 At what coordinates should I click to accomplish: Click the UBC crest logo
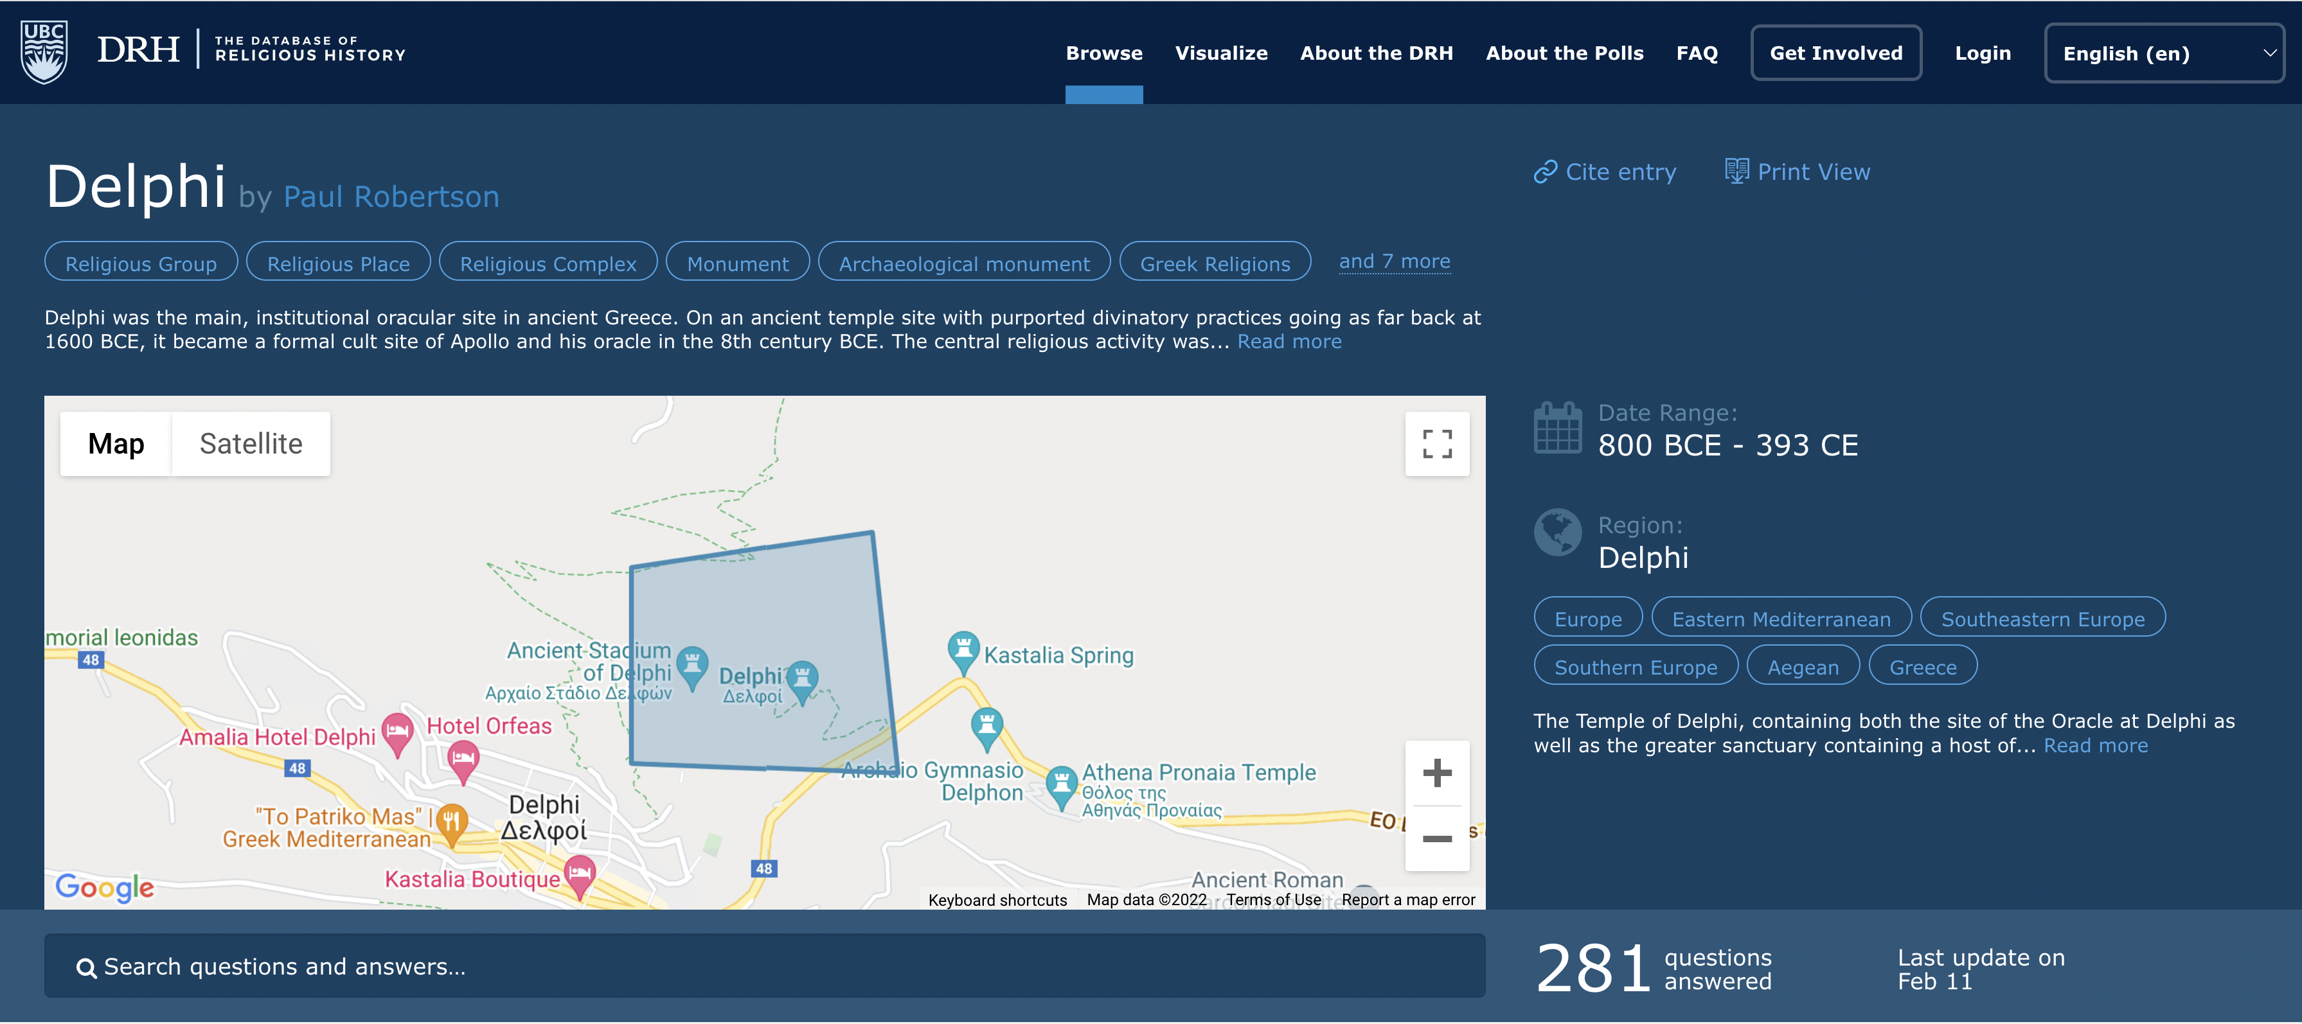point(44,52)
